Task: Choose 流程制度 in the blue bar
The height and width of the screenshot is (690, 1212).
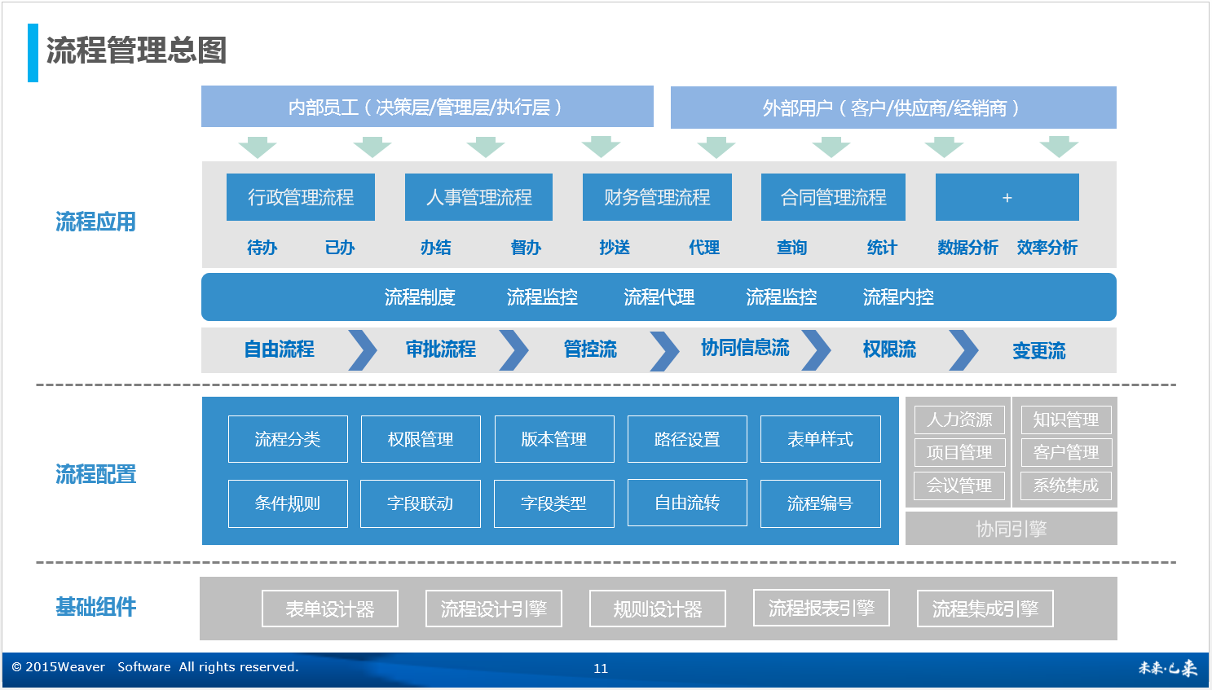Action: [420, 297]
